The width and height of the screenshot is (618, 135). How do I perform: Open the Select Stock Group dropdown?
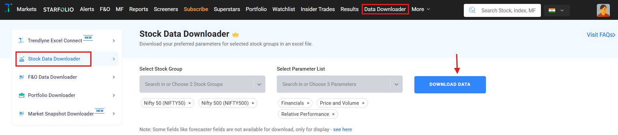tap(259, 84)
